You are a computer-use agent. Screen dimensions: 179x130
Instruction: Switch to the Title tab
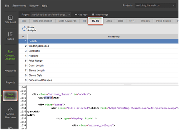tap(24, 21)
